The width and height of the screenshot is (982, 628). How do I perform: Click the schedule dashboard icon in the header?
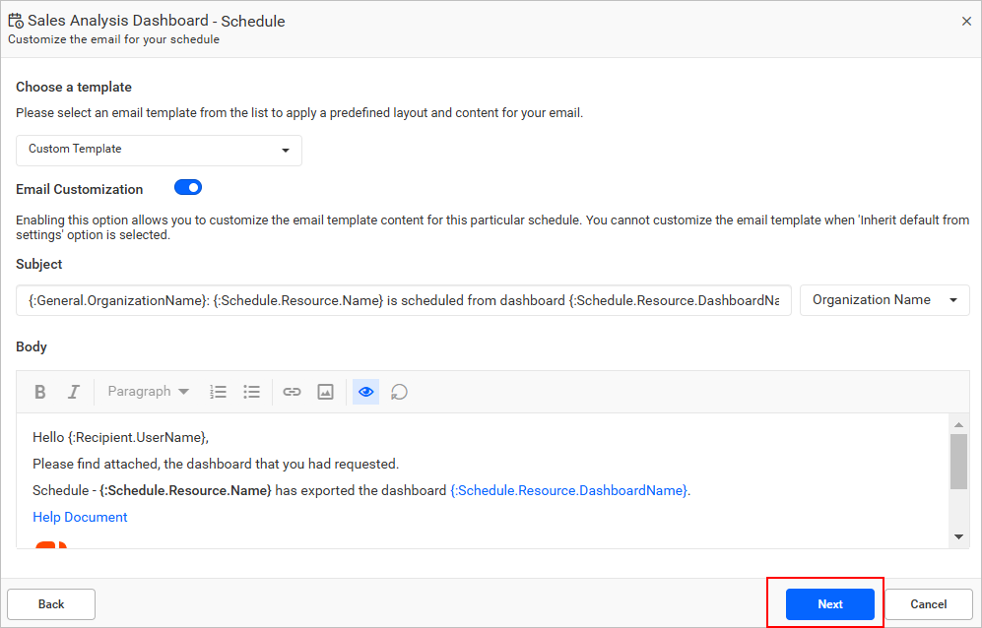click(16, 20)
